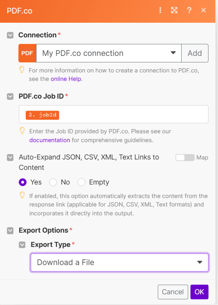Viewport: 218px width, 305px height.
Task: Open the online Help link
Action: pos(66,79)
